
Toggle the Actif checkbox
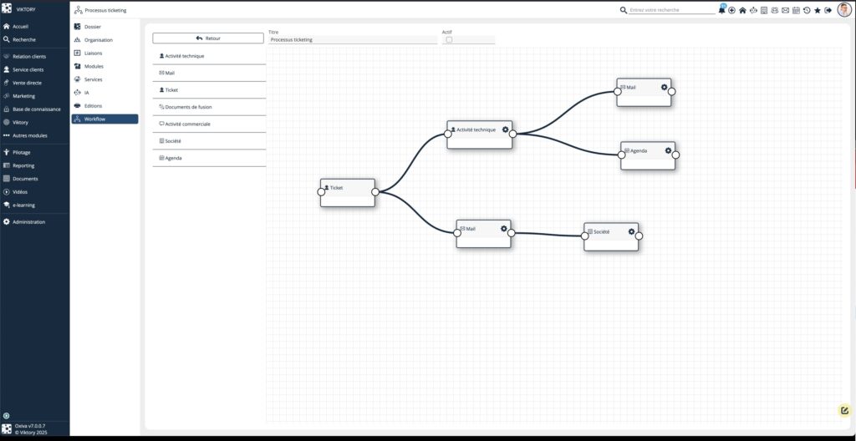(x=449, y=39)
